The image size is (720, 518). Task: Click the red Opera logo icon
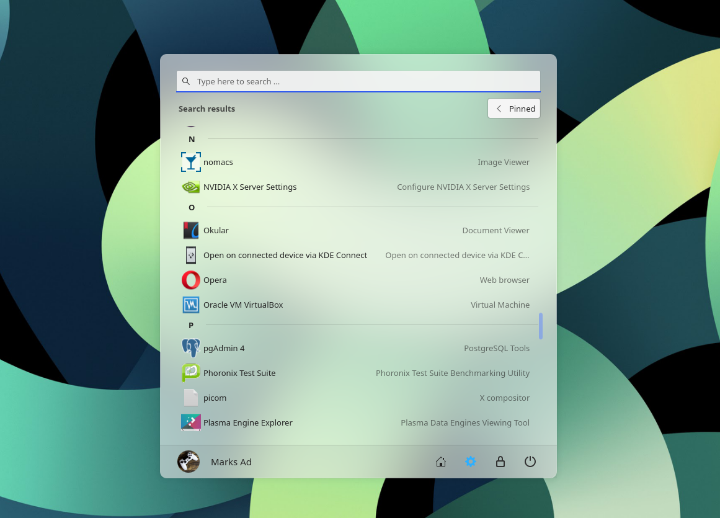pos(191,280)
